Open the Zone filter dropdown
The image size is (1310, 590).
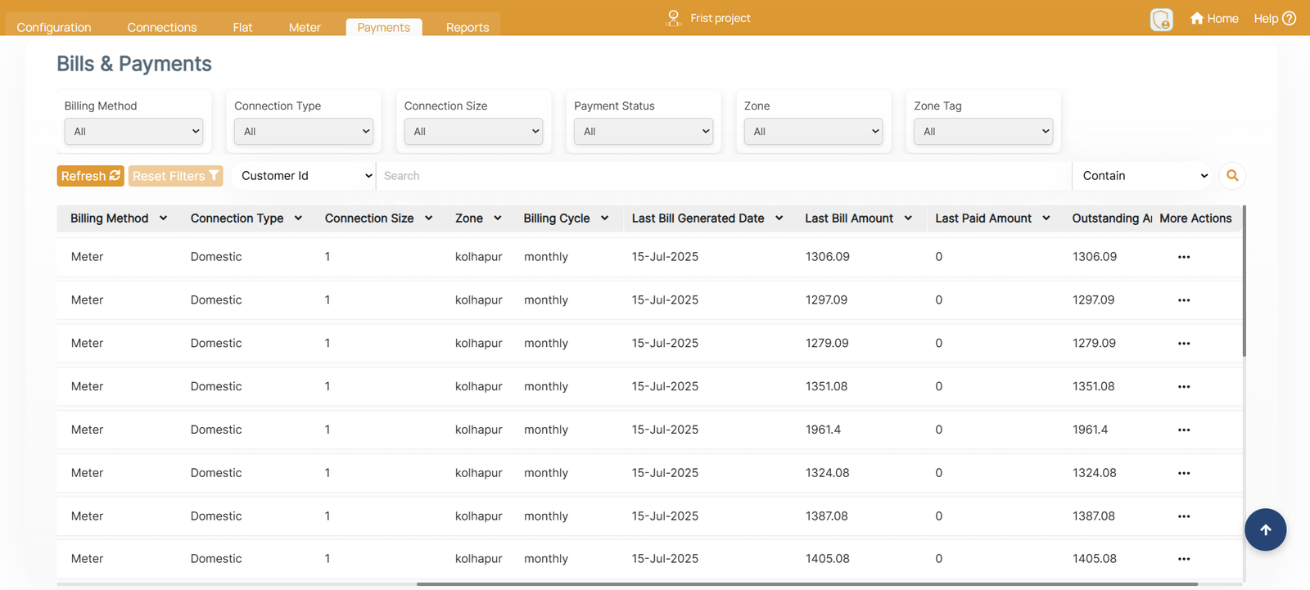[813, 131]
